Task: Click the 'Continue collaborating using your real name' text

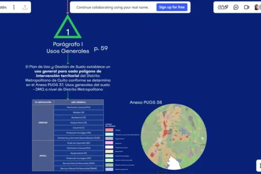Action: tap(112, 7)
